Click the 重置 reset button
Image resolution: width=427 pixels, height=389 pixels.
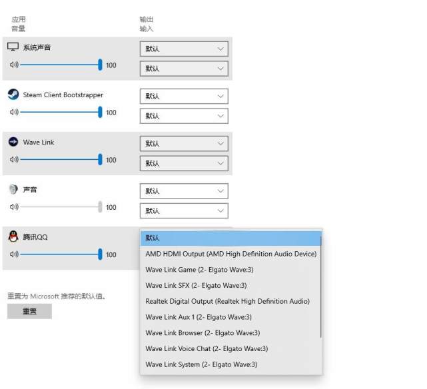tap(29, 311)
